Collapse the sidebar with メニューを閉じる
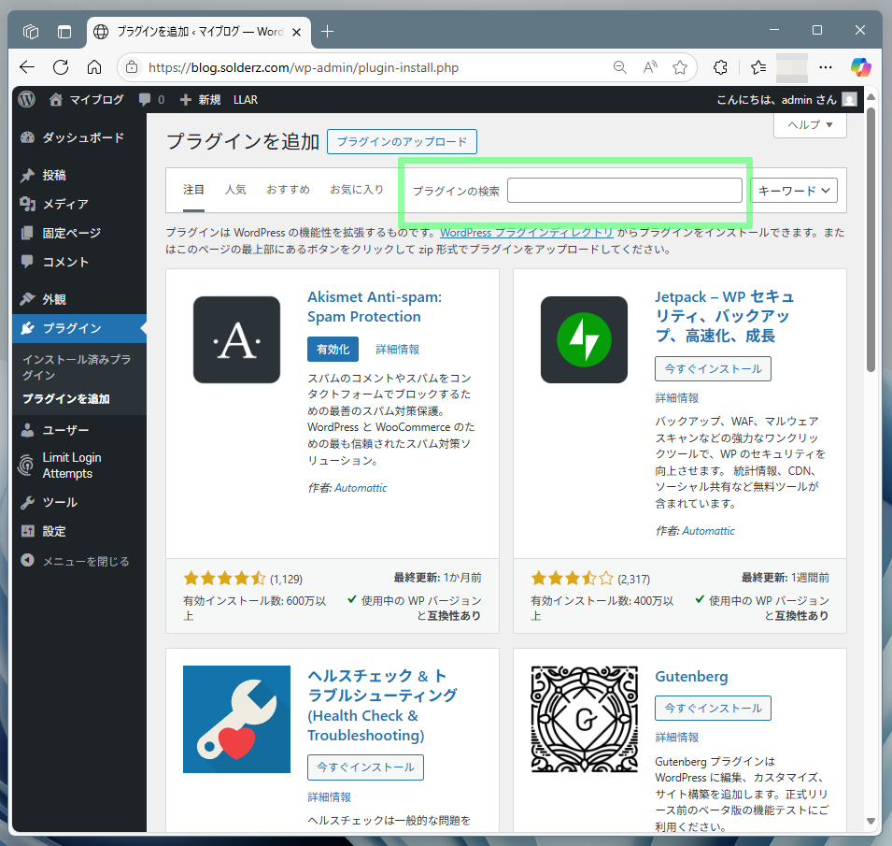The height and width of the screenshot is (846, 892). (85, 561)
